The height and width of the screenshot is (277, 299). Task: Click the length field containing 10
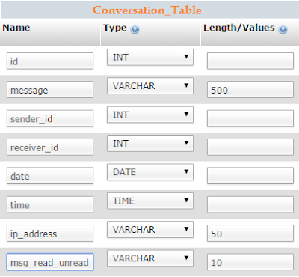click(250, 262)
